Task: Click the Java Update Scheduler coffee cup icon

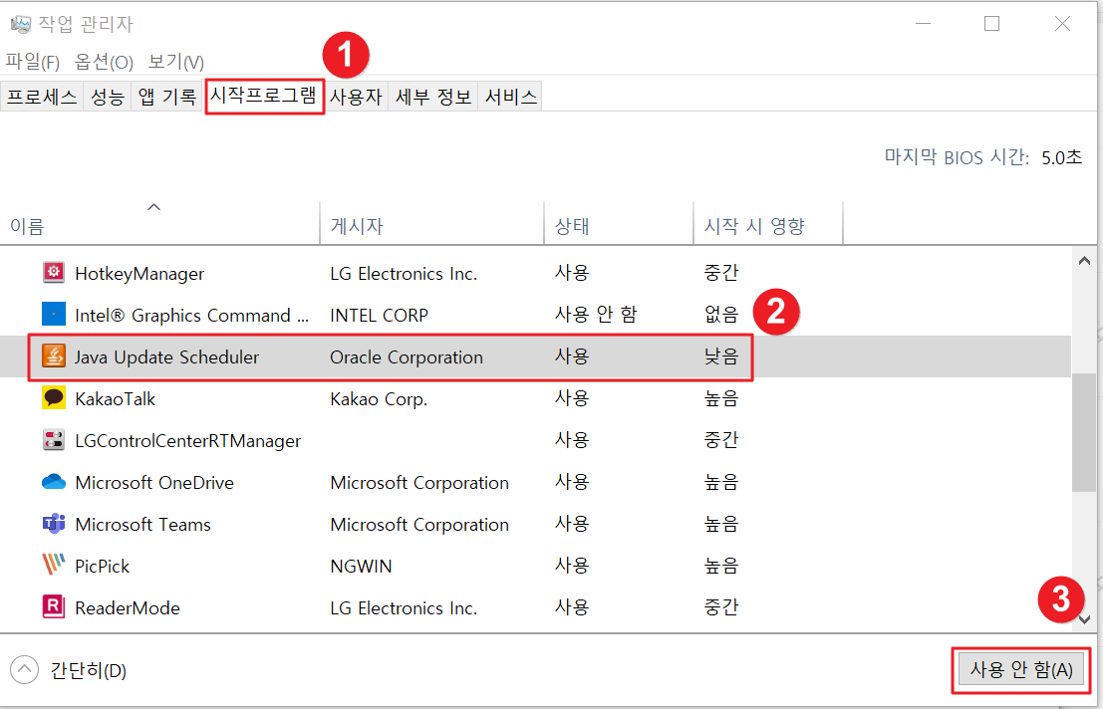Action: [54, 356]
